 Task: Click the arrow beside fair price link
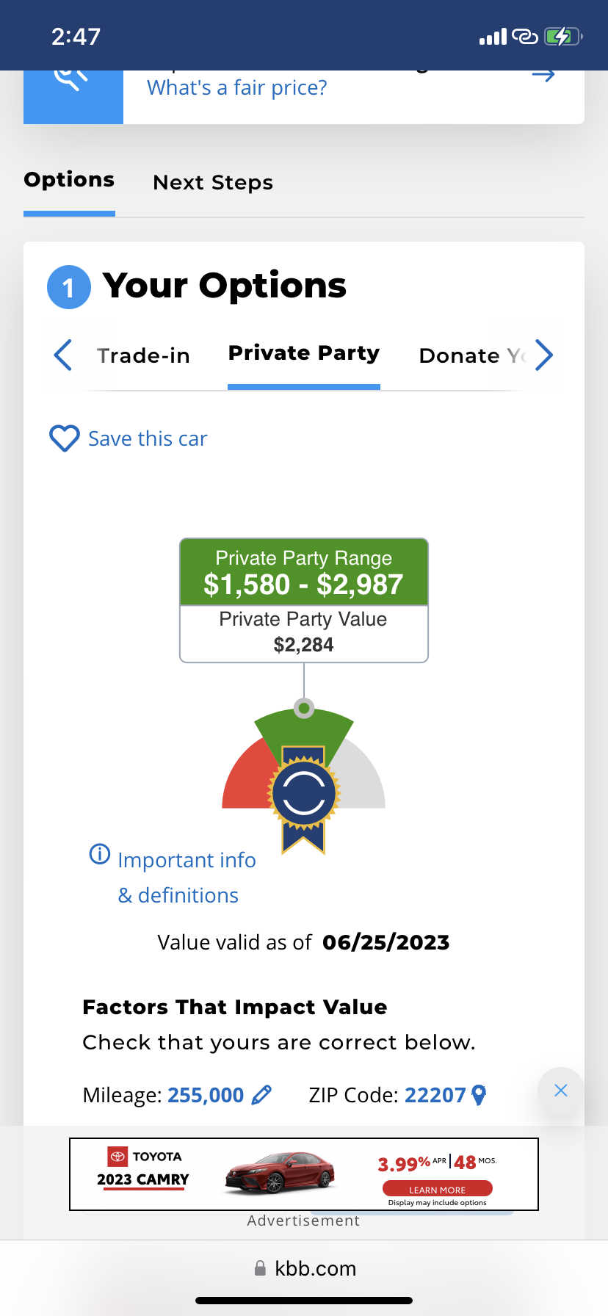point(543,75)
